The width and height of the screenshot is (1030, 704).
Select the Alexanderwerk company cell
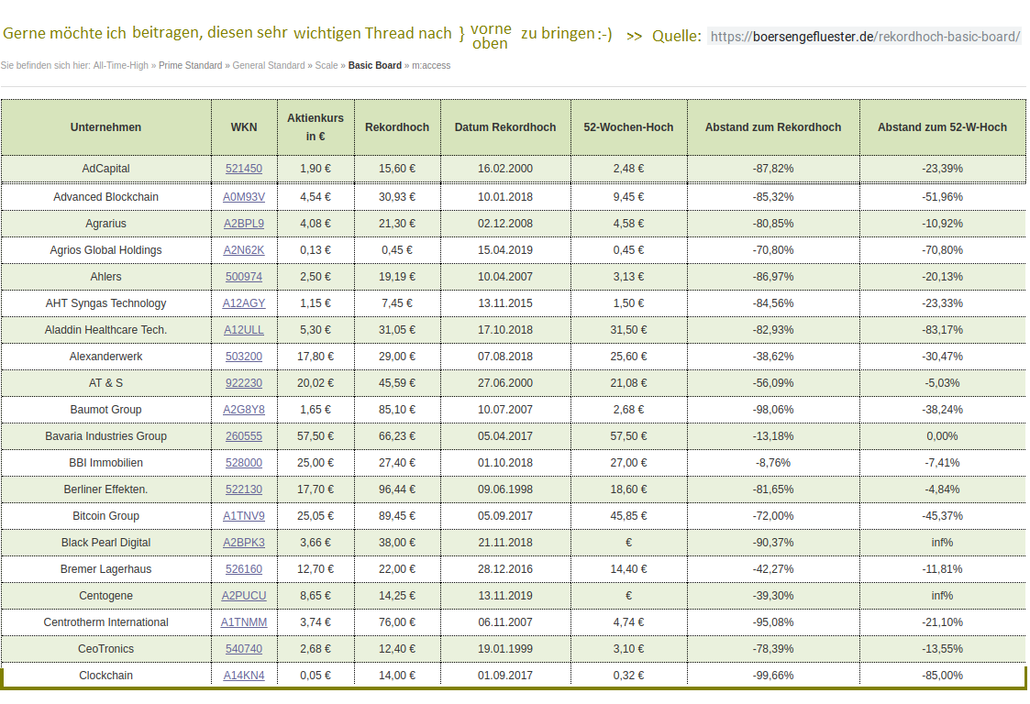pyautogui.click(x=105, y=357)
